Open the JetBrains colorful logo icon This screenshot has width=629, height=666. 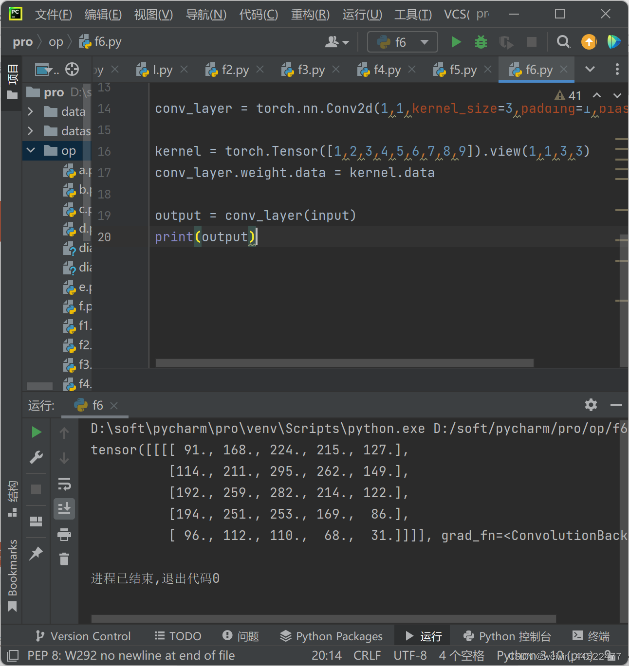614,42
